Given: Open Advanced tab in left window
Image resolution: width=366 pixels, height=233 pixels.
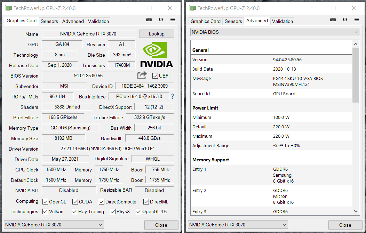Looking at the screenshot, I should pos(73,21).
